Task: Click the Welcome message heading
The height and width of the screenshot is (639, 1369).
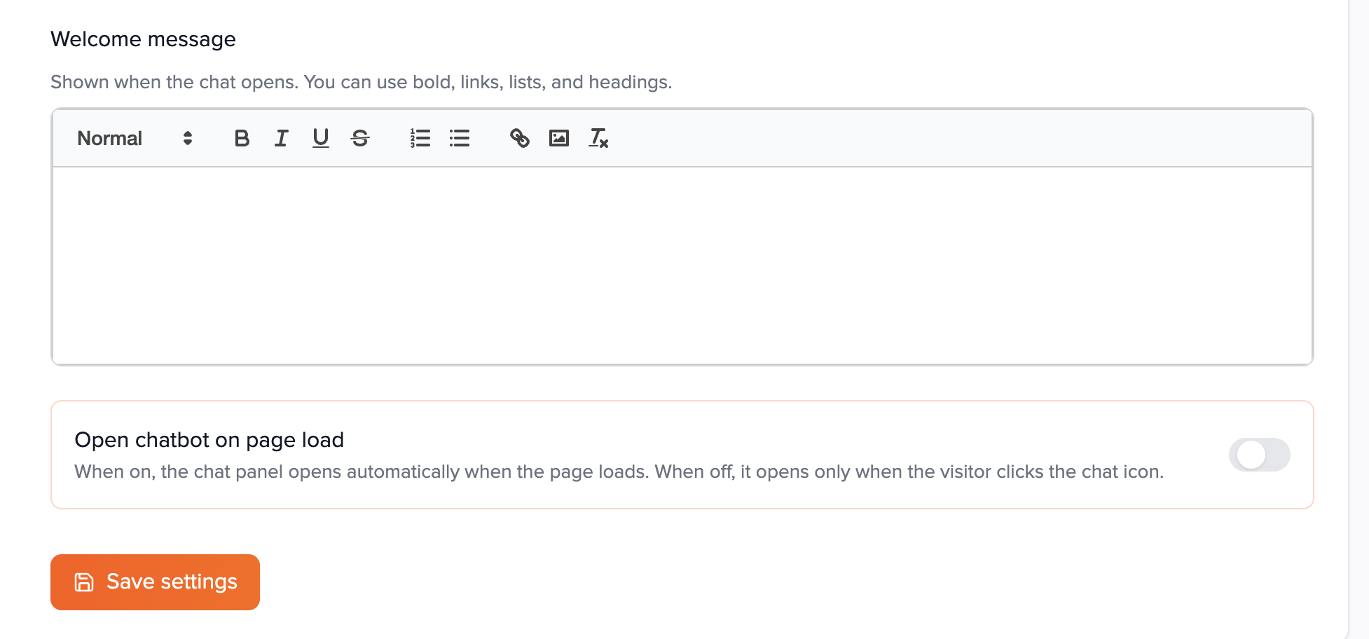Action: point(143,39)
